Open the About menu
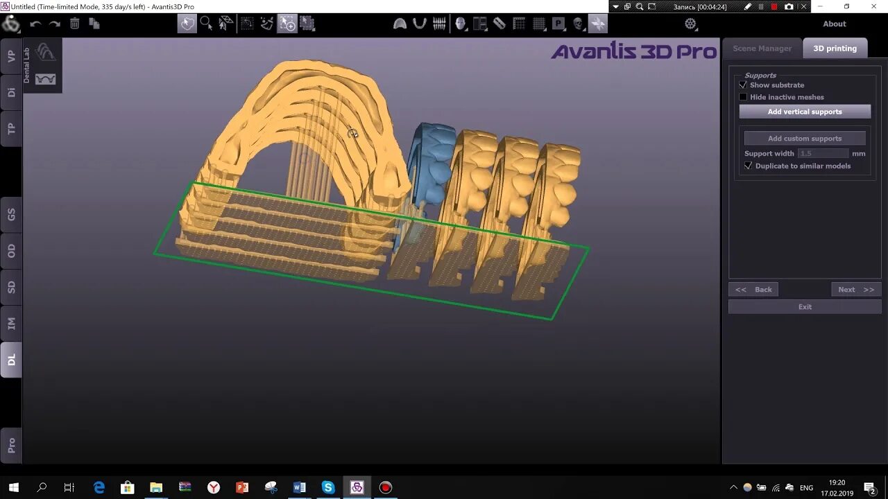888x499 pixels. (x=834, y=23)
